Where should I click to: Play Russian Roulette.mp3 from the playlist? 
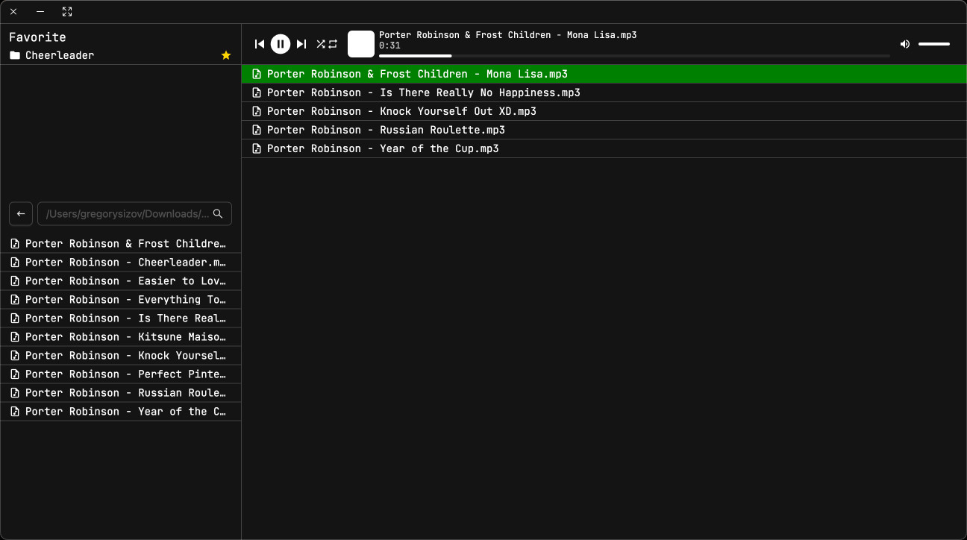click(604, 130)
